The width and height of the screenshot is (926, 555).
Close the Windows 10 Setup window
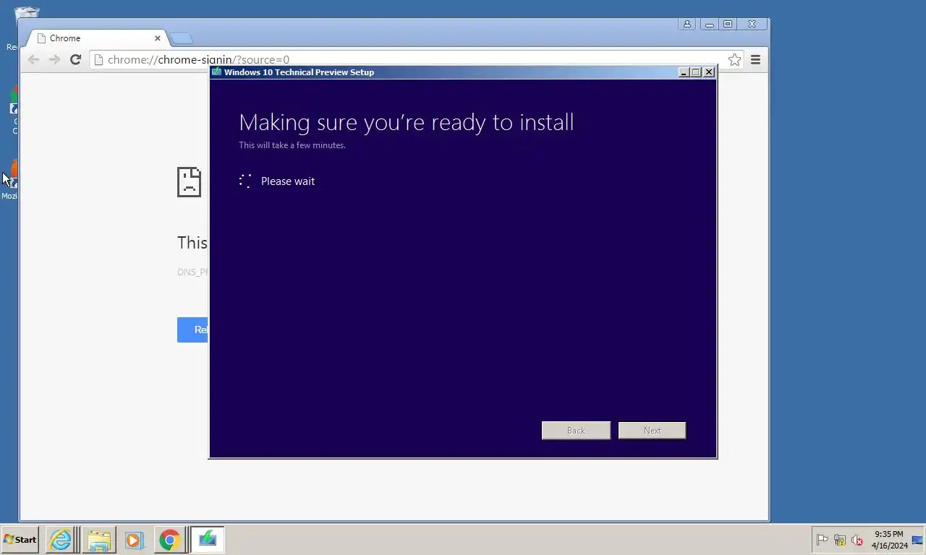709,72
